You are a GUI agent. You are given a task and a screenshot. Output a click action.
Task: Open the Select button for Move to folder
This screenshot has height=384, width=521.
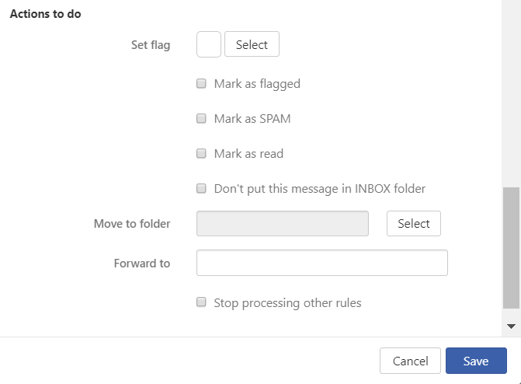point(414,223)
